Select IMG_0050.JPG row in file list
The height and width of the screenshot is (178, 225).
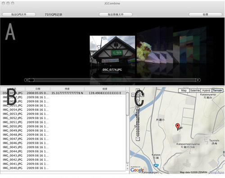pos(63,126)
